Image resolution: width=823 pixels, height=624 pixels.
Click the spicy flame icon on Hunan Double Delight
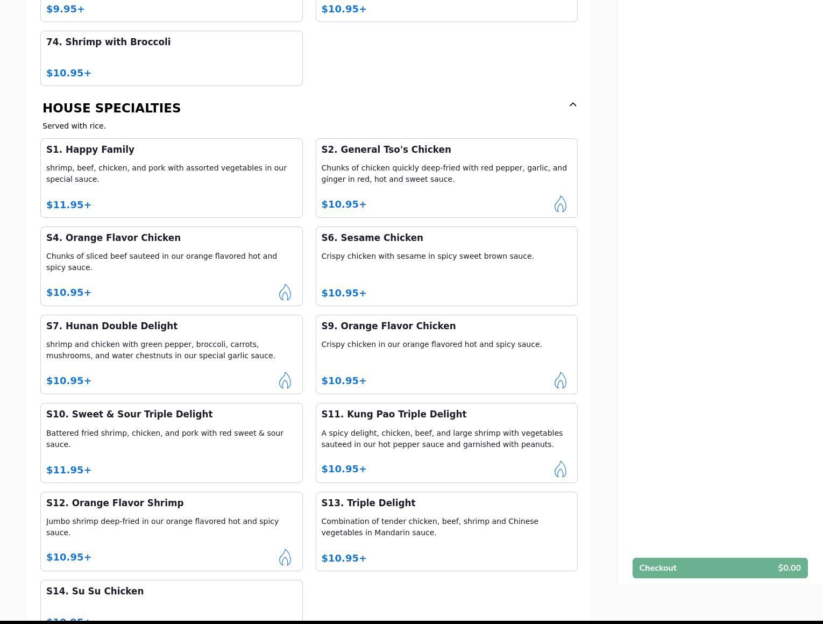coord(285,380)
